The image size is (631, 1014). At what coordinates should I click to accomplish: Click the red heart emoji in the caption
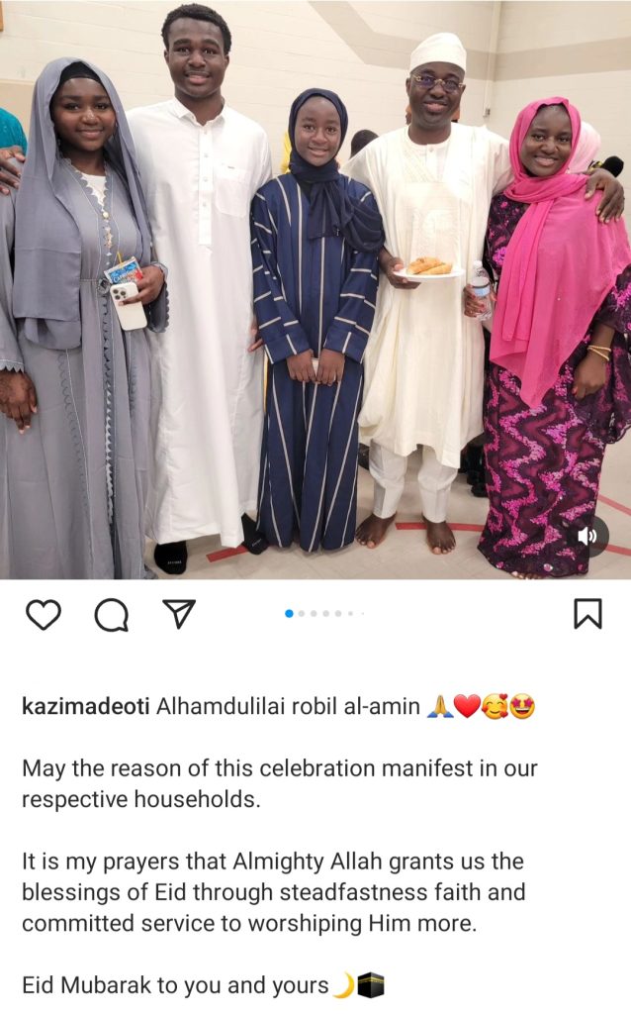[x=467, y=706]
